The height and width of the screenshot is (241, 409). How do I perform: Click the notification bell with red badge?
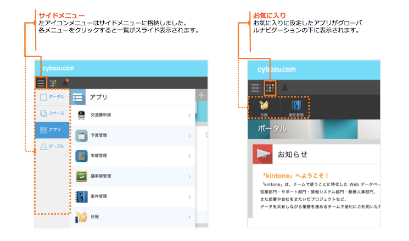67,83
